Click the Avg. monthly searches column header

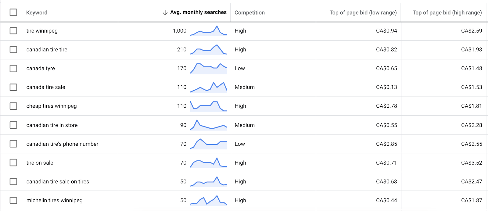click(198, 12)
